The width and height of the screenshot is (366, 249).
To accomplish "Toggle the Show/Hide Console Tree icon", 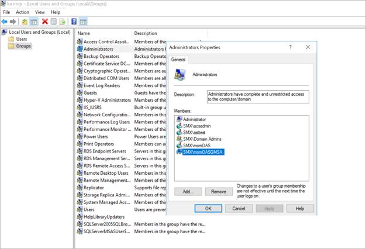I will point(34,22).
